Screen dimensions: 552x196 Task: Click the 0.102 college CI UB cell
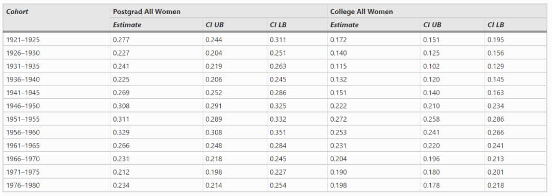coord(431,66)
